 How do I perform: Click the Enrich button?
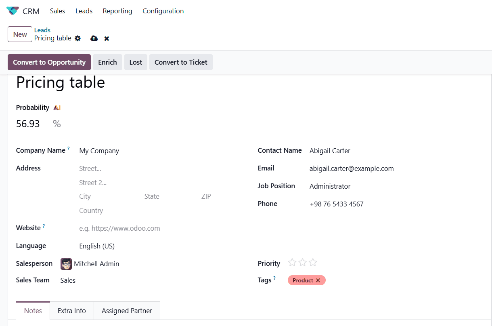107,62
